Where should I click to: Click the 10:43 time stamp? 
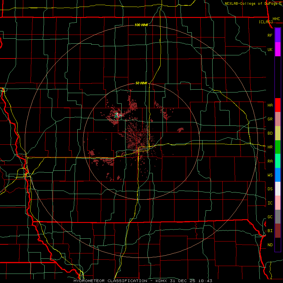[205, 281]
